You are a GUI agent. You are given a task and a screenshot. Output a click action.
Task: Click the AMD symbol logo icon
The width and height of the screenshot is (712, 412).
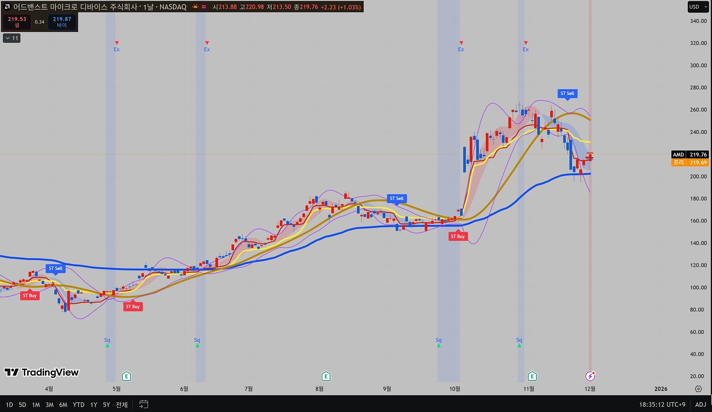7,7
